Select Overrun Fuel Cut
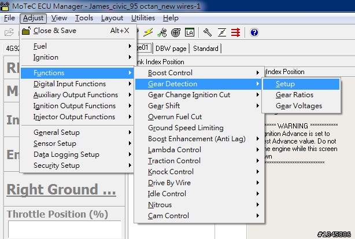This screenshot has width=355, height=239. [198, 117]
